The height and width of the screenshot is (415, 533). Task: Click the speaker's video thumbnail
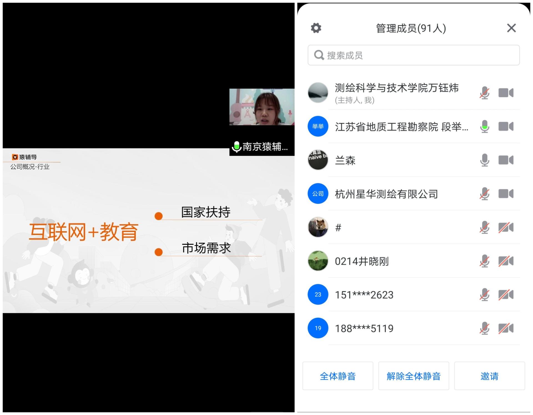point(262,107)
